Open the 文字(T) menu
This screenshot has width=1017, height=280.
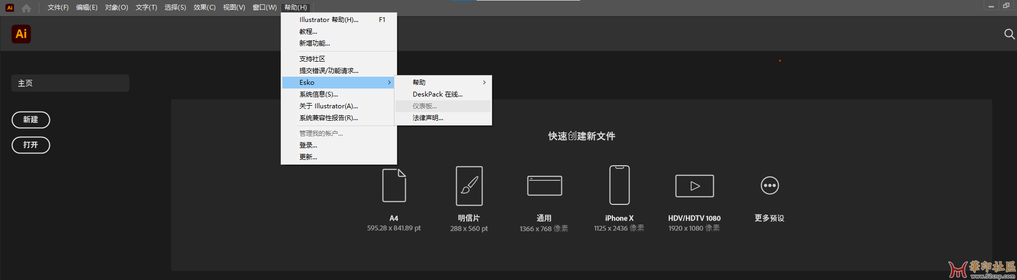pos(146,8)
